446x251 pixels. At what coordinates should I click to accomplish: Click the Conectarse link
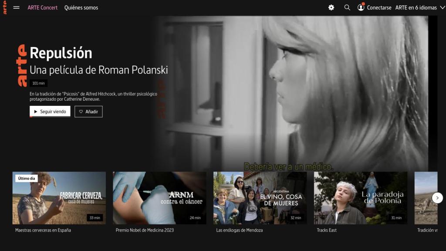[x=378, y=7]
